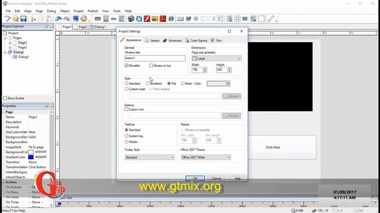Enable the Custom icon checkbox
Image resolution: width=380 pixels, height=213 pixels.
point(126,109)
